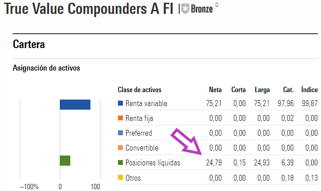Click the Asignación de activos subheading

click(46, 68)
